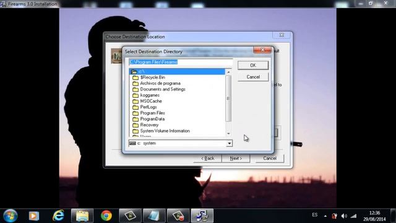Click the folder list scroll down arrow

coord(228,134)
